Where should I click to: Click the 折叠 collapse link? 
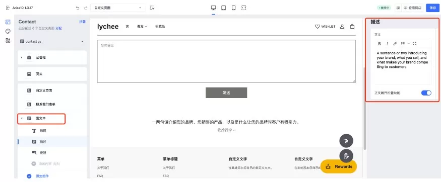[x=83, y=22]
